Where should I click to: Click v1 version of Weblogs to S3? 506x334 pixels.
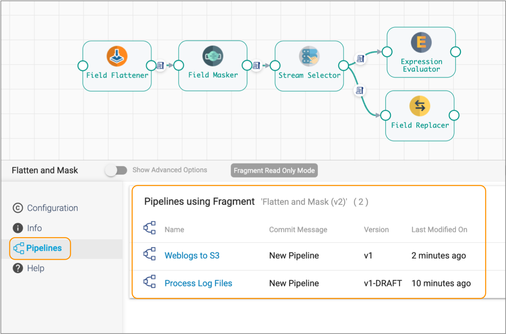[x=368, y=256]
